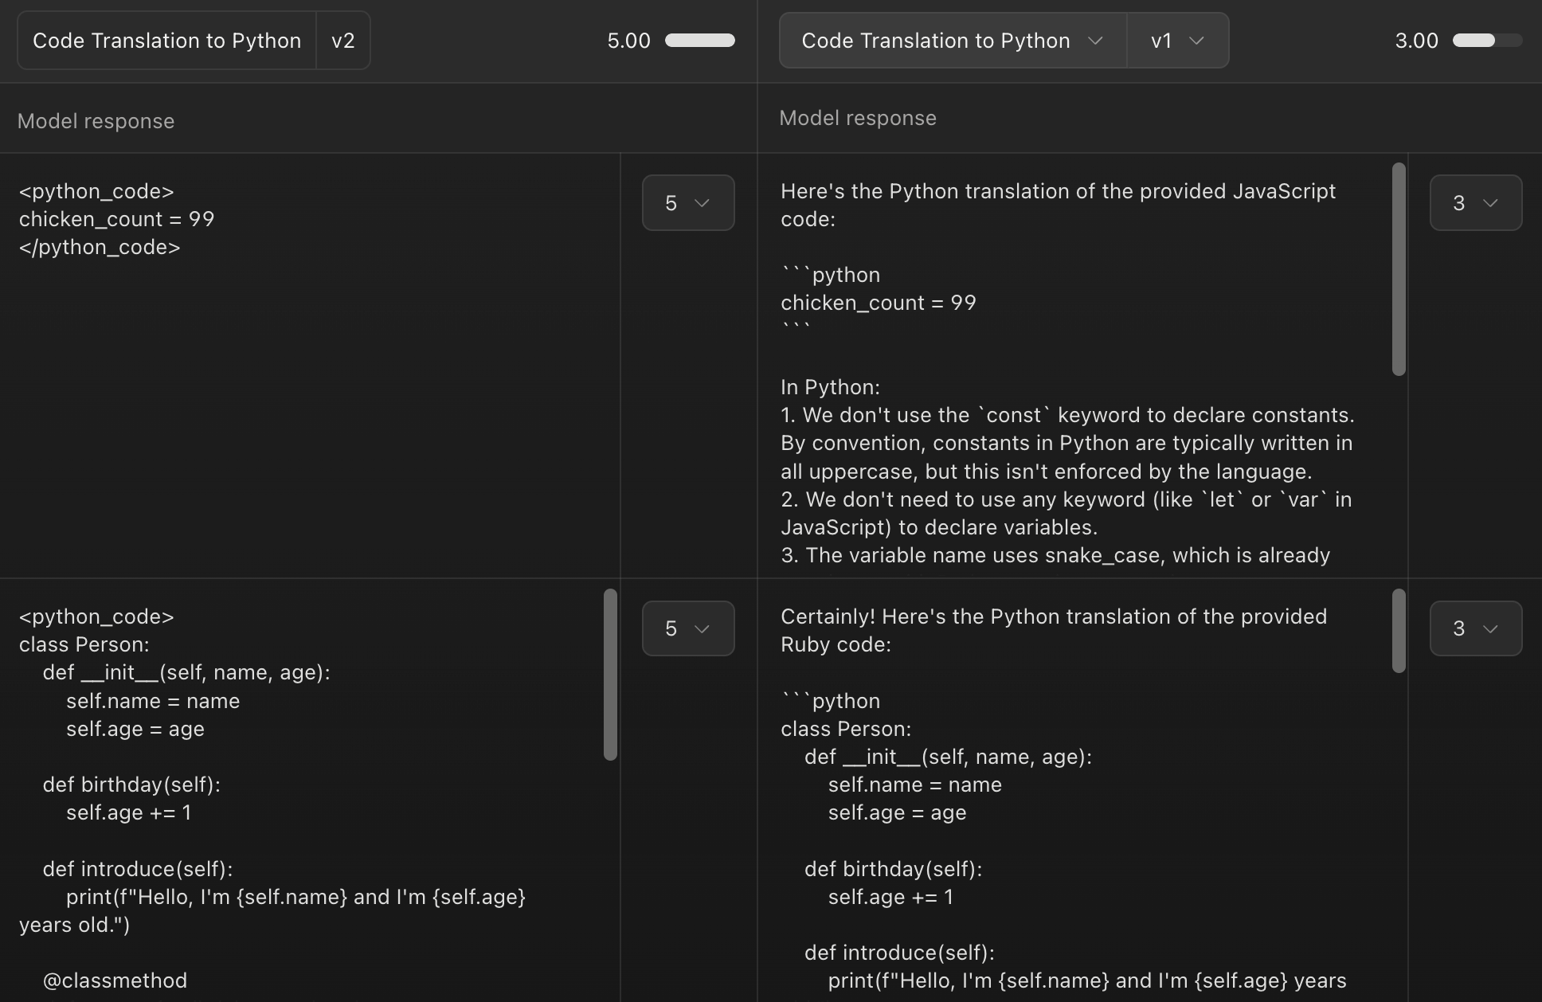Click the left Code Translation to Python label
This screenshot has width=1542, height=1002.
point(166,41)
